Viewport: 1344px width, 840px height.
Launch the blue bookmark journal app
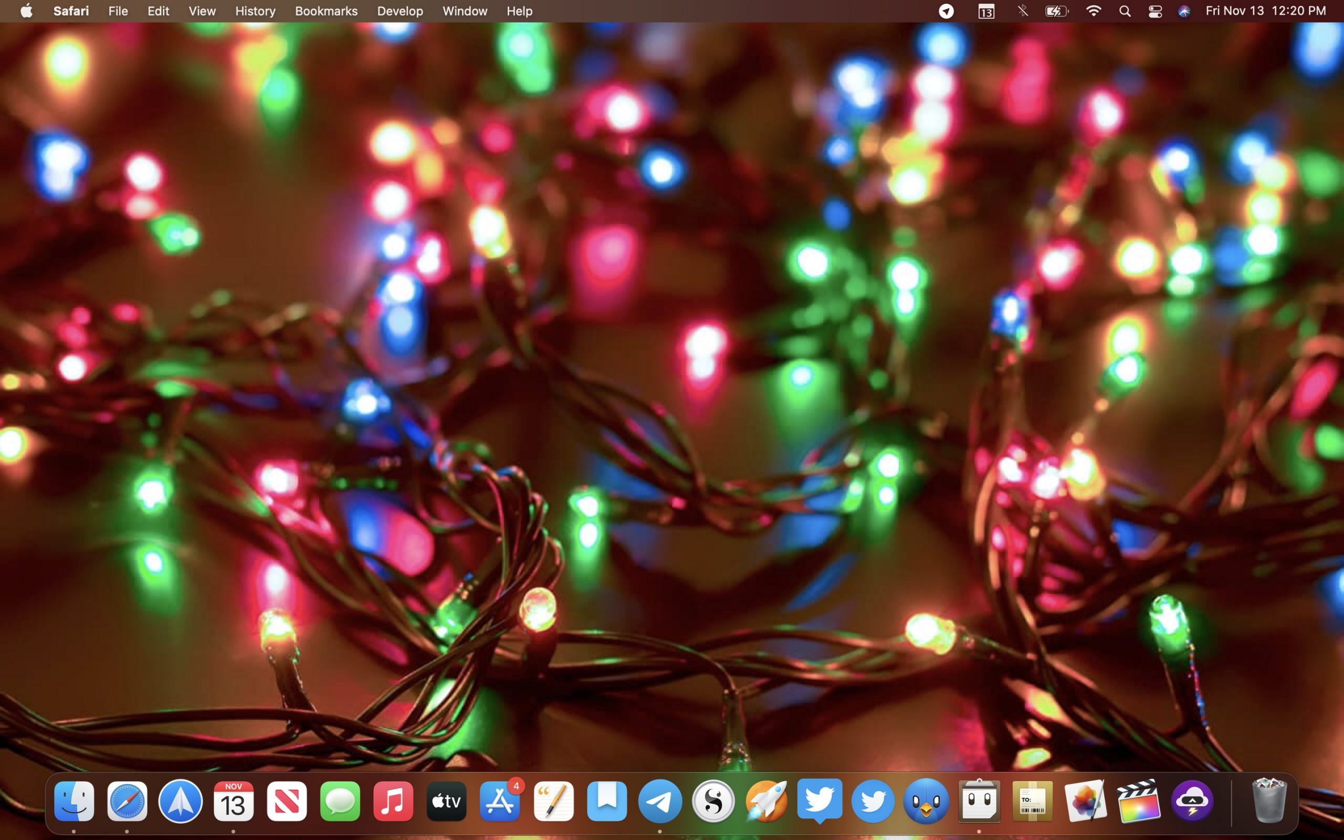[607, 801]
